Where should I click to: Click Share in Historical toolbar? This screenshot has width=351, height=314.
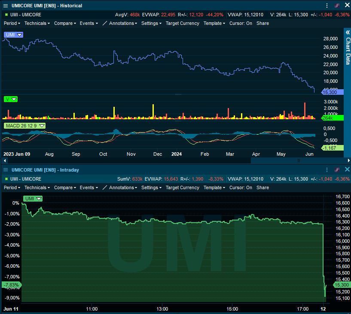(x=262, y=23)
